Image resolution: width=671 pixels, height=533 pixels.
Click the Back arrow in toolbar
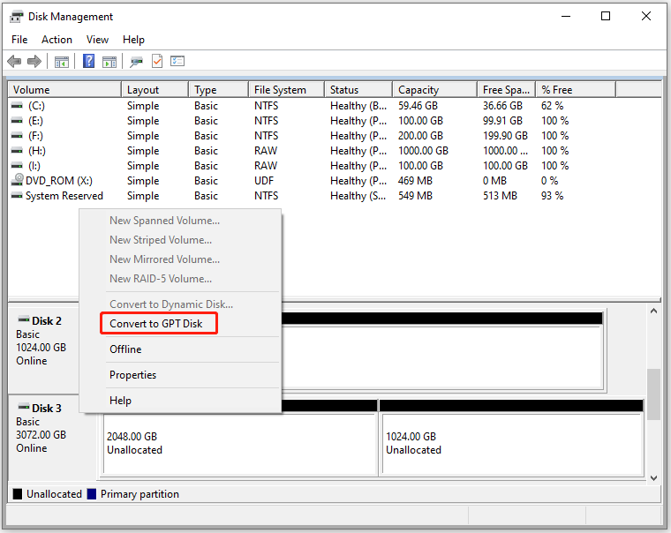click(x=14, y=62)
